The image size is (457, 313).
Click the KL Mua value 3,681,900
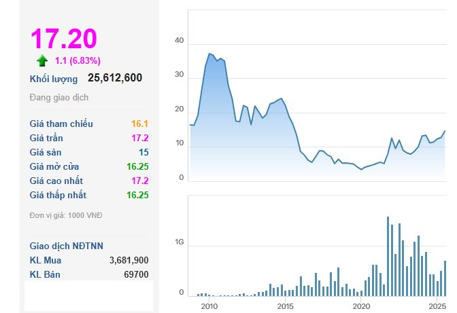(129, 260)
